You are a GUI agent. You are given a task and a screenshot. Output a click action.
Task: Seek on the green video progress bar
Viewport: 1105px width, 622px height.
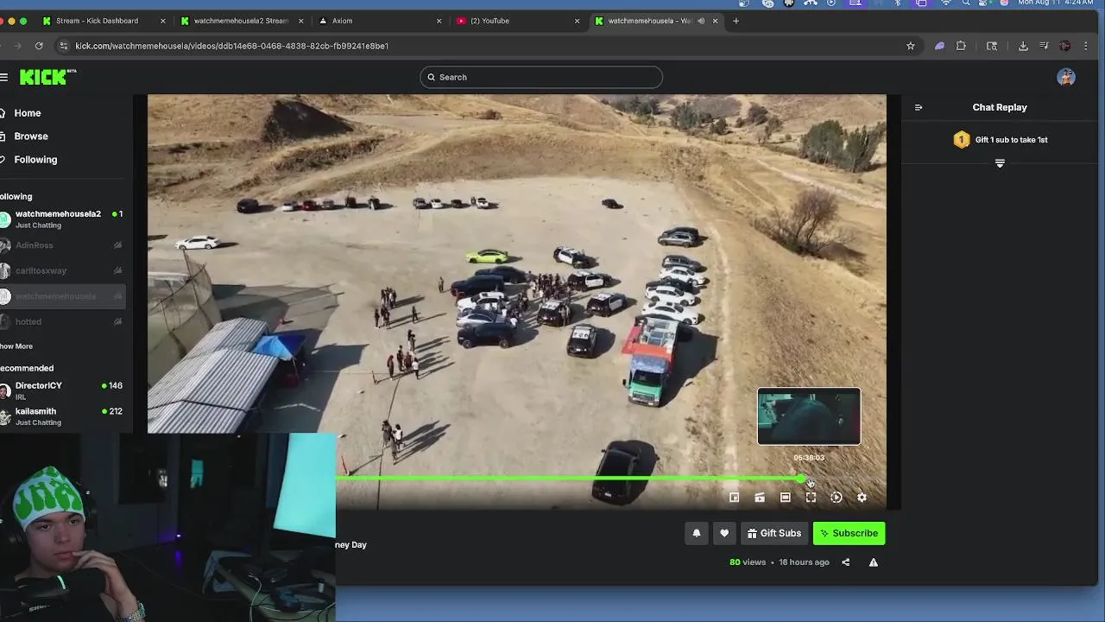click(570, 478)
